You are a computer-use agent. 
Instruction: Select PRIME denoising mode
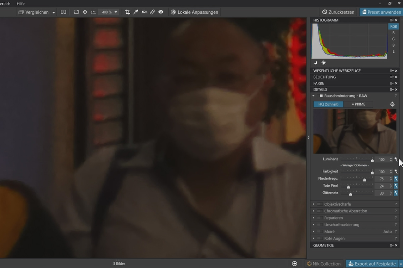point(358,104)
